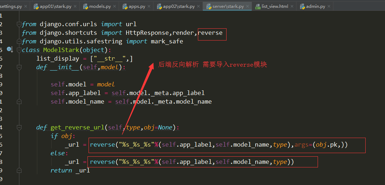This screenshot has height=185, width=385.
Task: Click 'args=(obj.pk,)' in the reverse call
Action: (x=319, y=144)
